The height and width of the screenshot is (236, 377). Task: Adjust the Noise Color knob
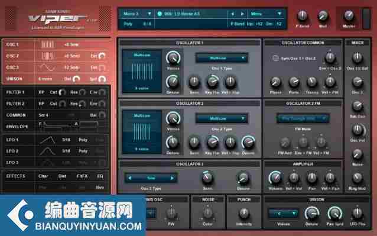click(x=207, y=213)
